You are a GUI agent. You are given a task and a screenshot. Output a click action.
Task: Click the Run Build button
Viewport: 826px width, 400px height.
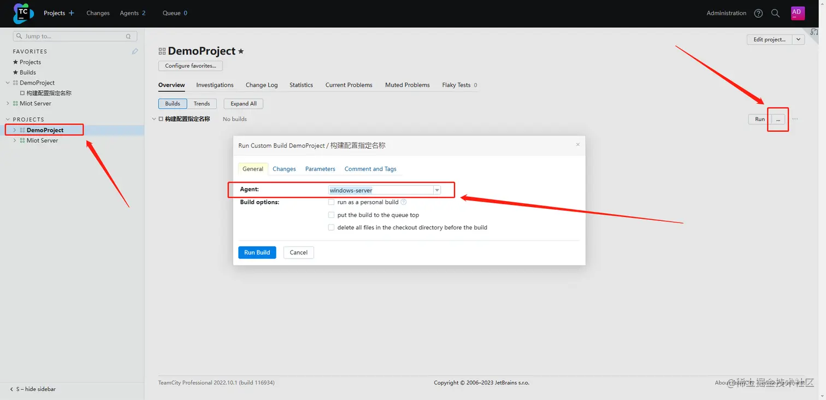tap(257, 252)
